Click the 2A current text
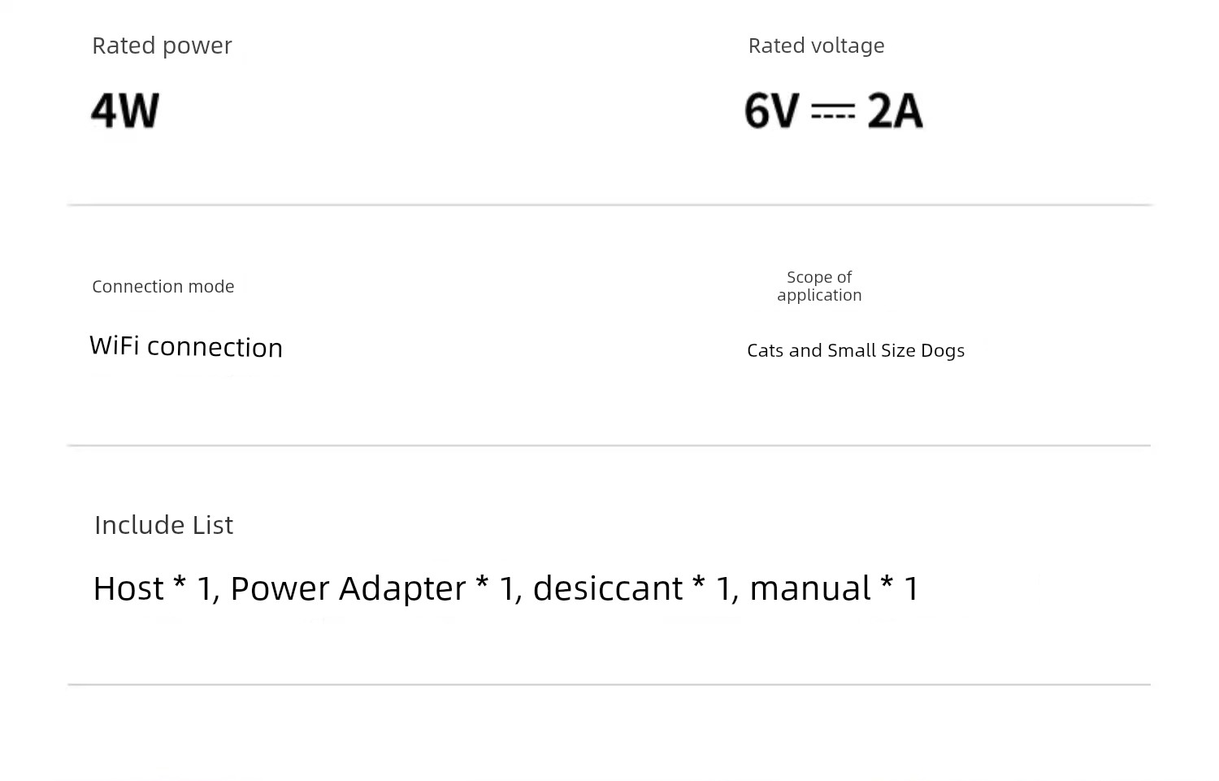Screen dimensions: 1219x781 coord(895,111)
